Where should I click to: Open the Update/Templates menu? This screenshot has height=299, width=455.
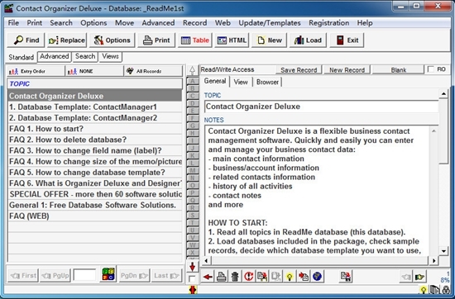pos(270,23)
